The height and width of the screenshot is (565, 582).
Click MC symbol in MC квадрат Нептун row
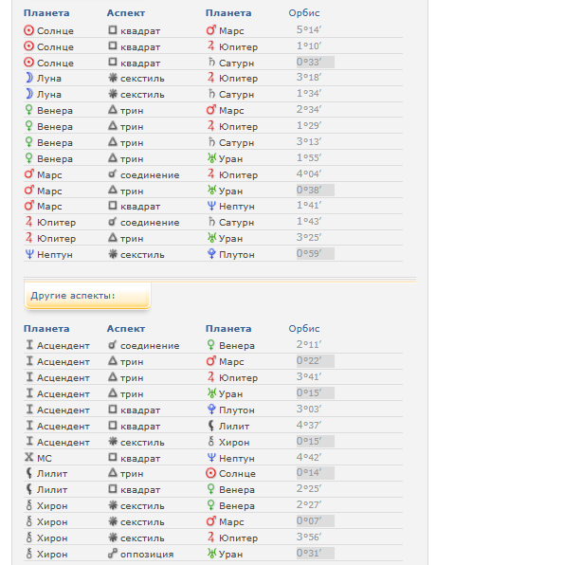(29, 457)
